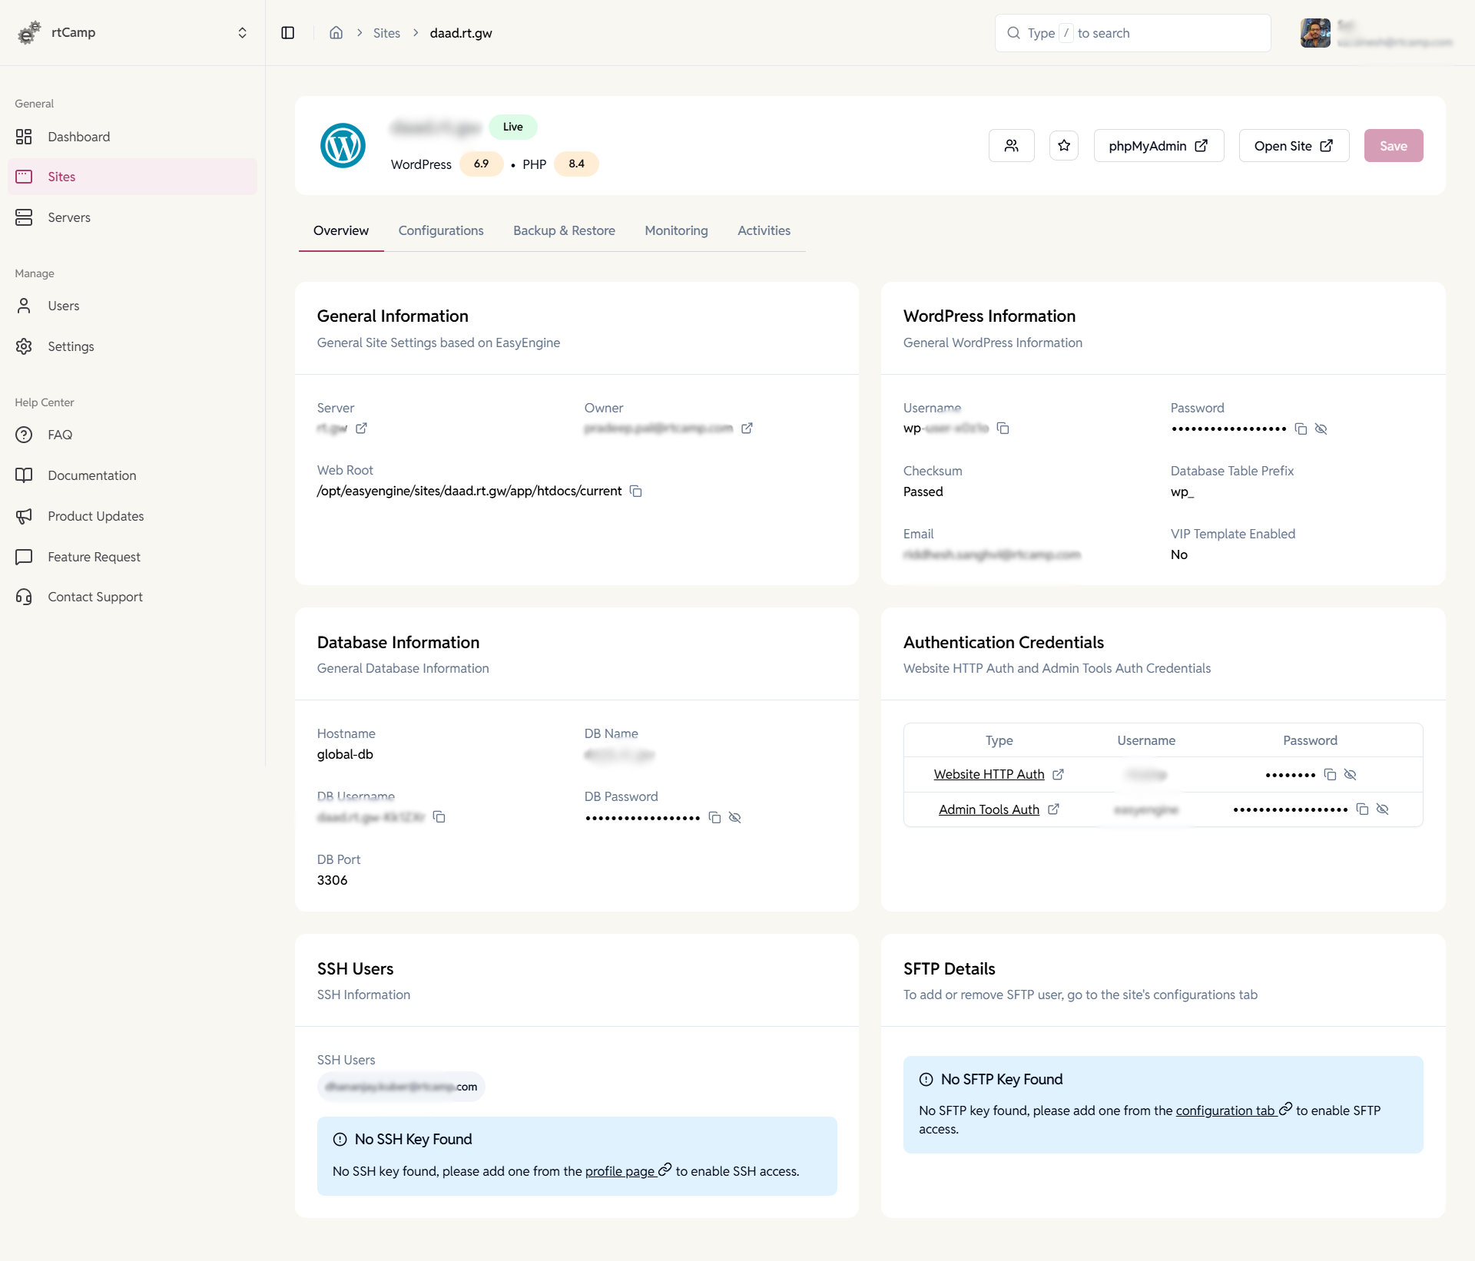Copy the DB Username

coord(439,817)
